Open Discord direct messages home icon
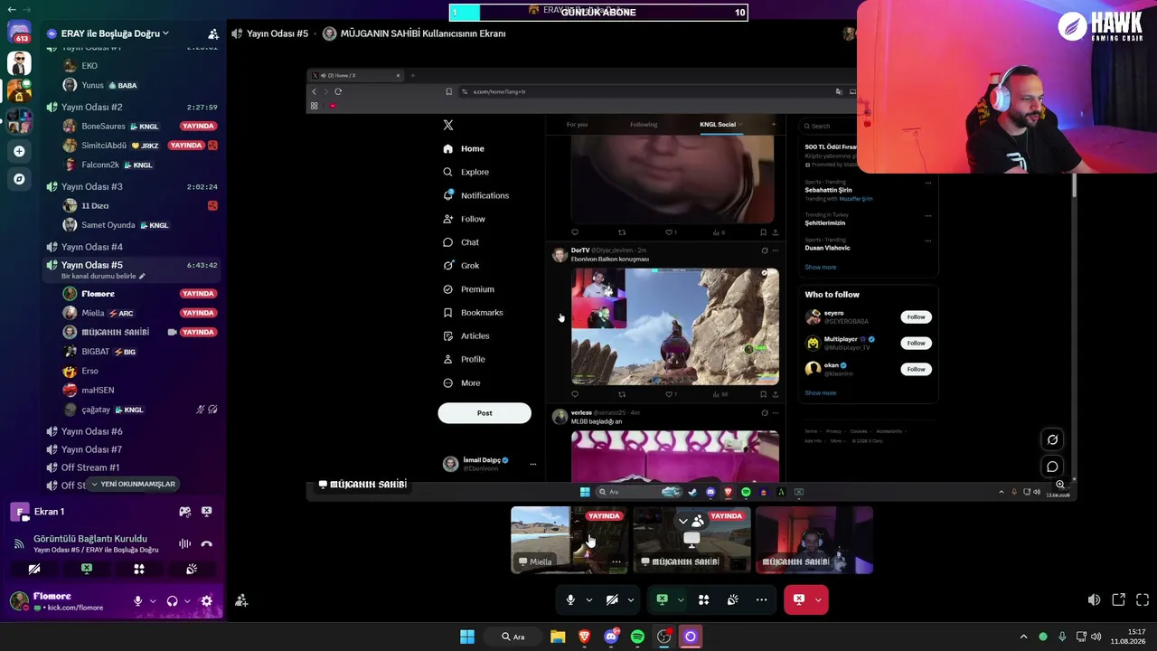Image resolution: width=1157 pixels, height=651 pixels. click(19, 33)
